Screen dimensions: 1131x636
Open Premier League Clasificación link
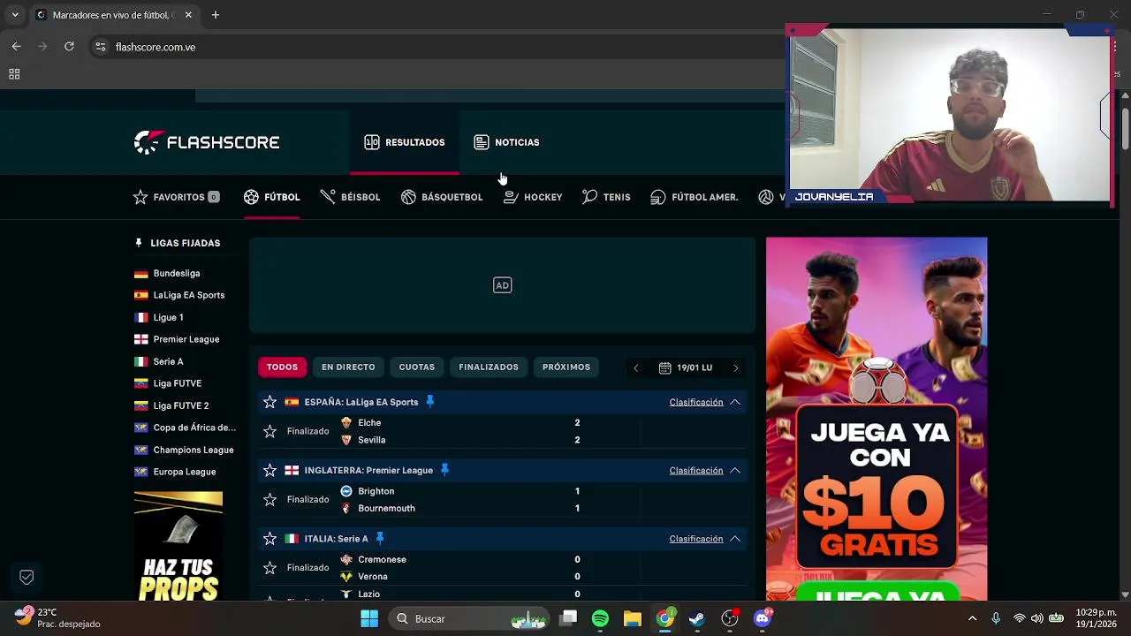[x=696, y=470]
